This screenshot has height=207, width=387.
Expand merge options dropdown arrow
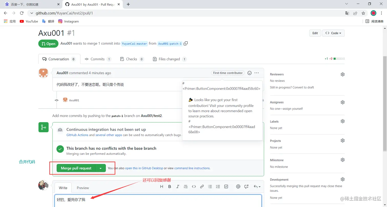pos(101,168)
